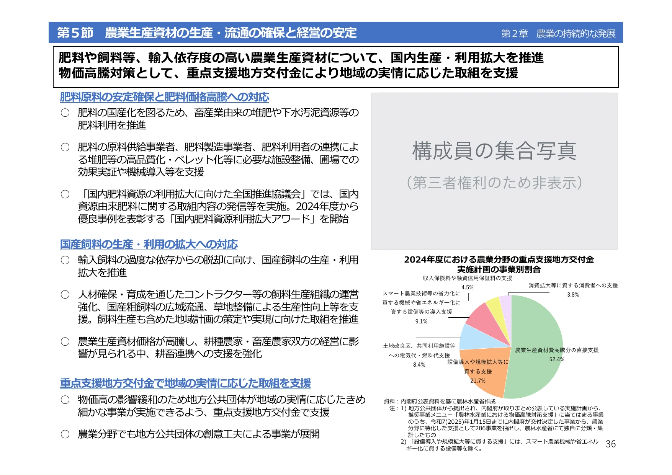Click the source line 資料：内閣府公表資料を基に農林水産省作成

pos(440,402)
